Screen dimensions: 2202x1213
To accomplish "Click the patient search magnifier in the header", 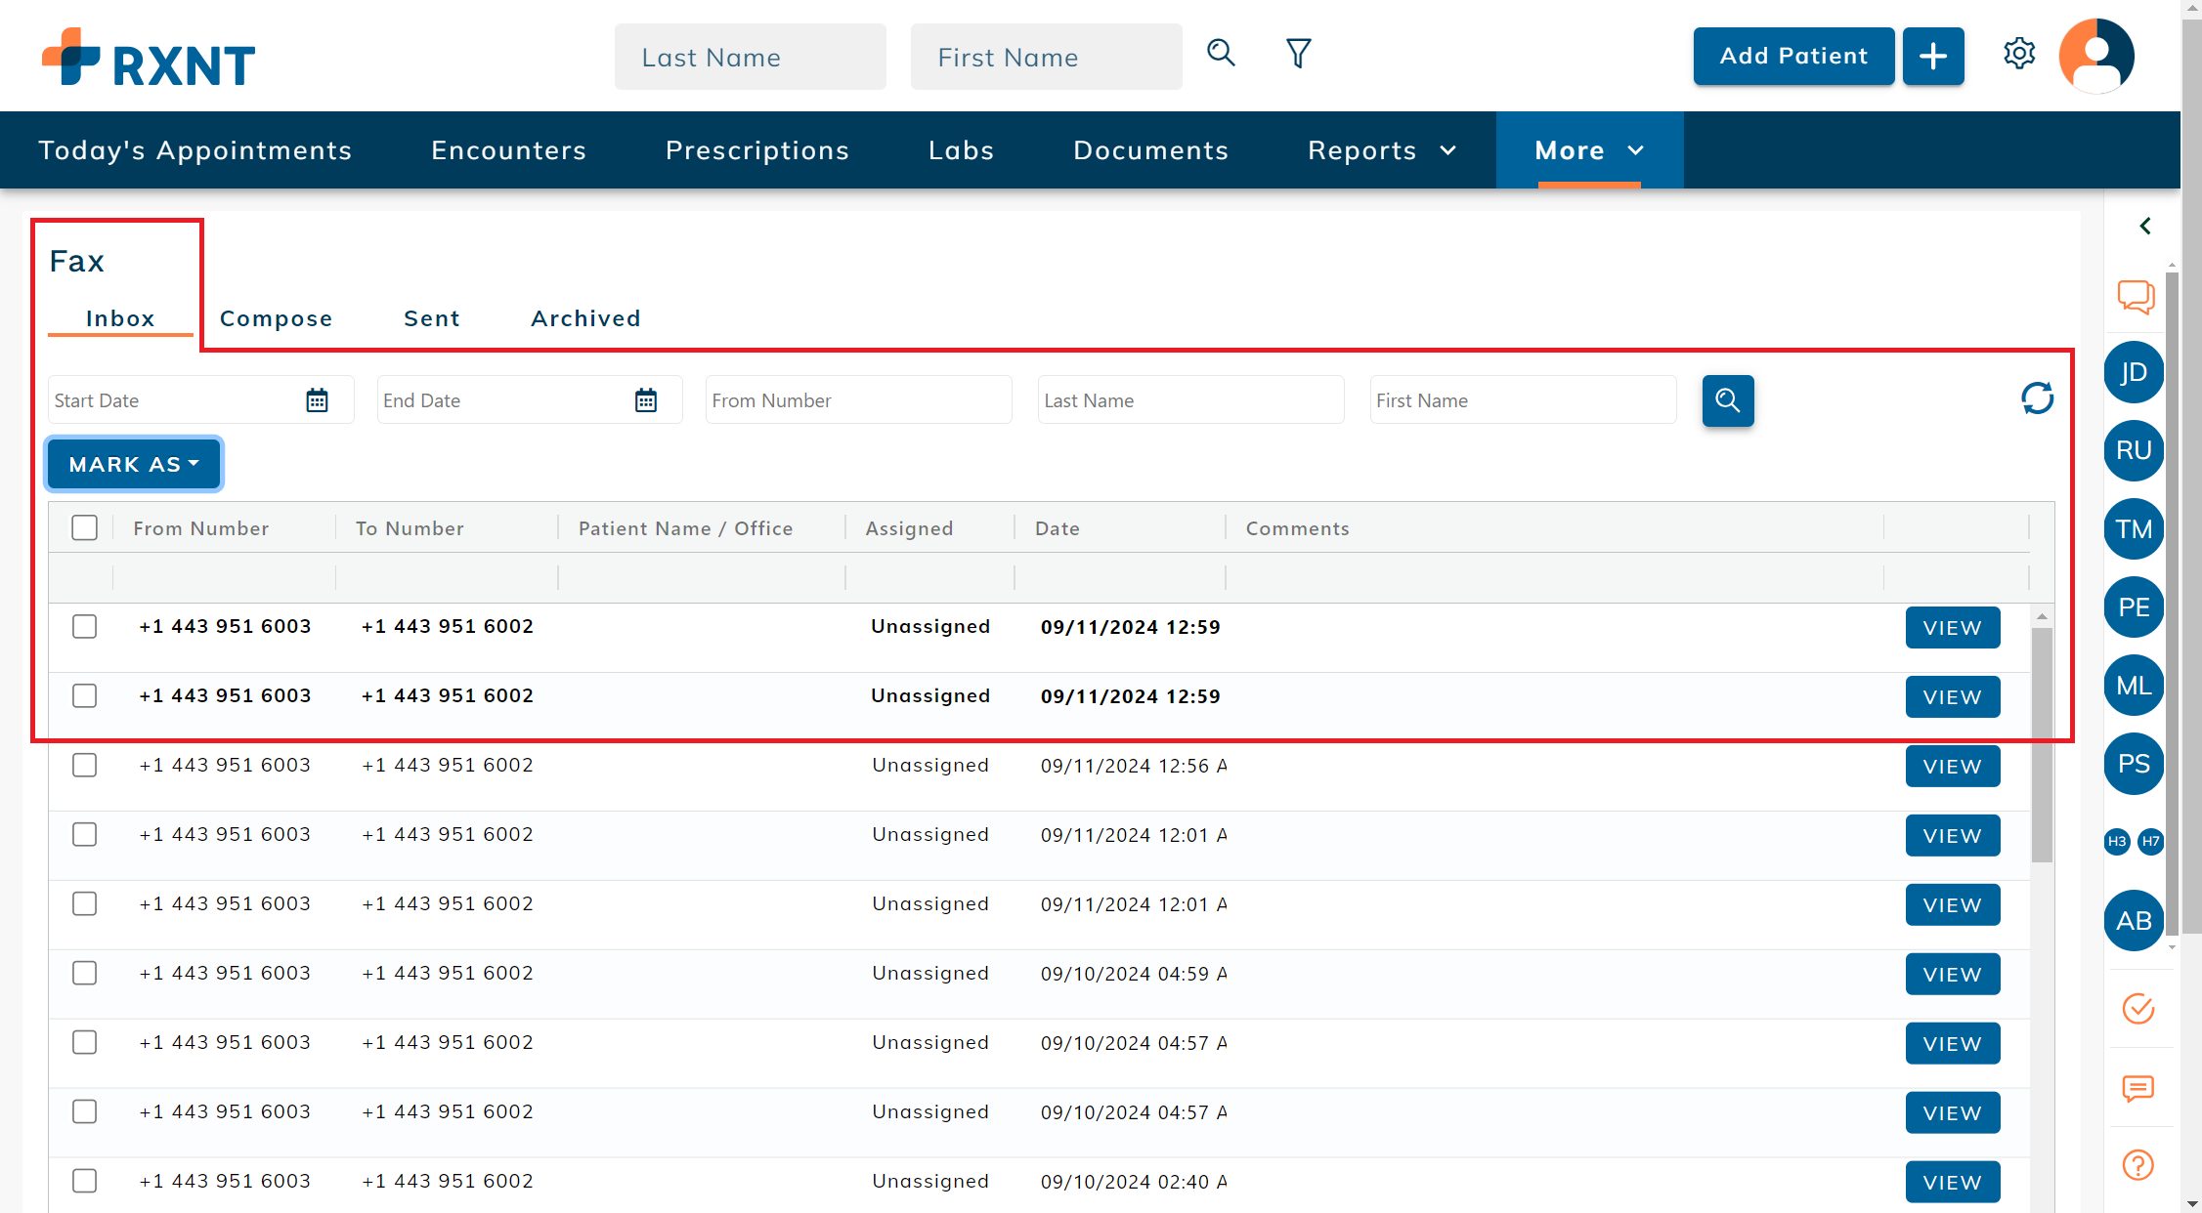I will click(1221, 54).
